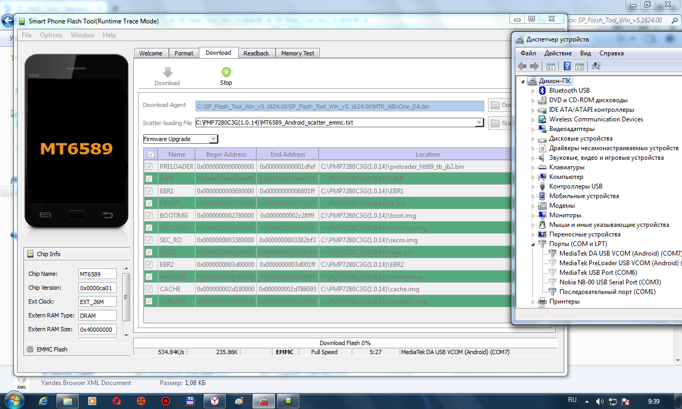This screenshot has width=682, height=409.
Task: Click Device Manager back arrow icon
Action: tap(522, 66)
